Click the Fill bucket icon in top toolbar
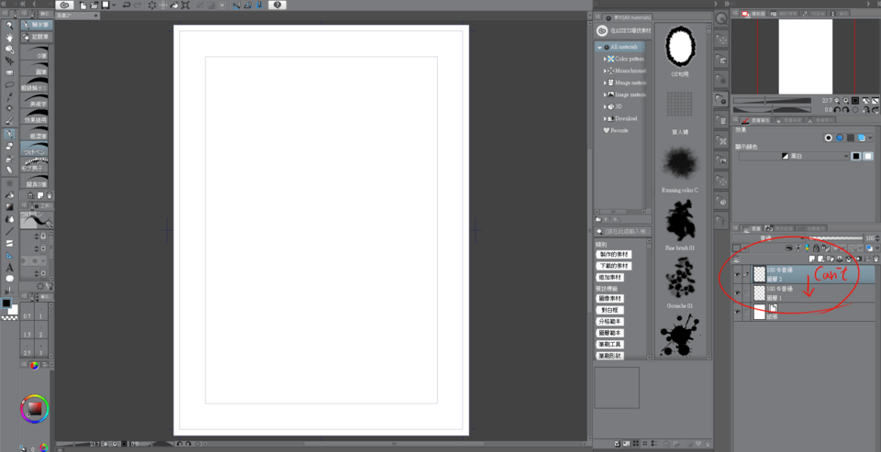The height and width of the screenshot is (452, 881). coord(174,6)
